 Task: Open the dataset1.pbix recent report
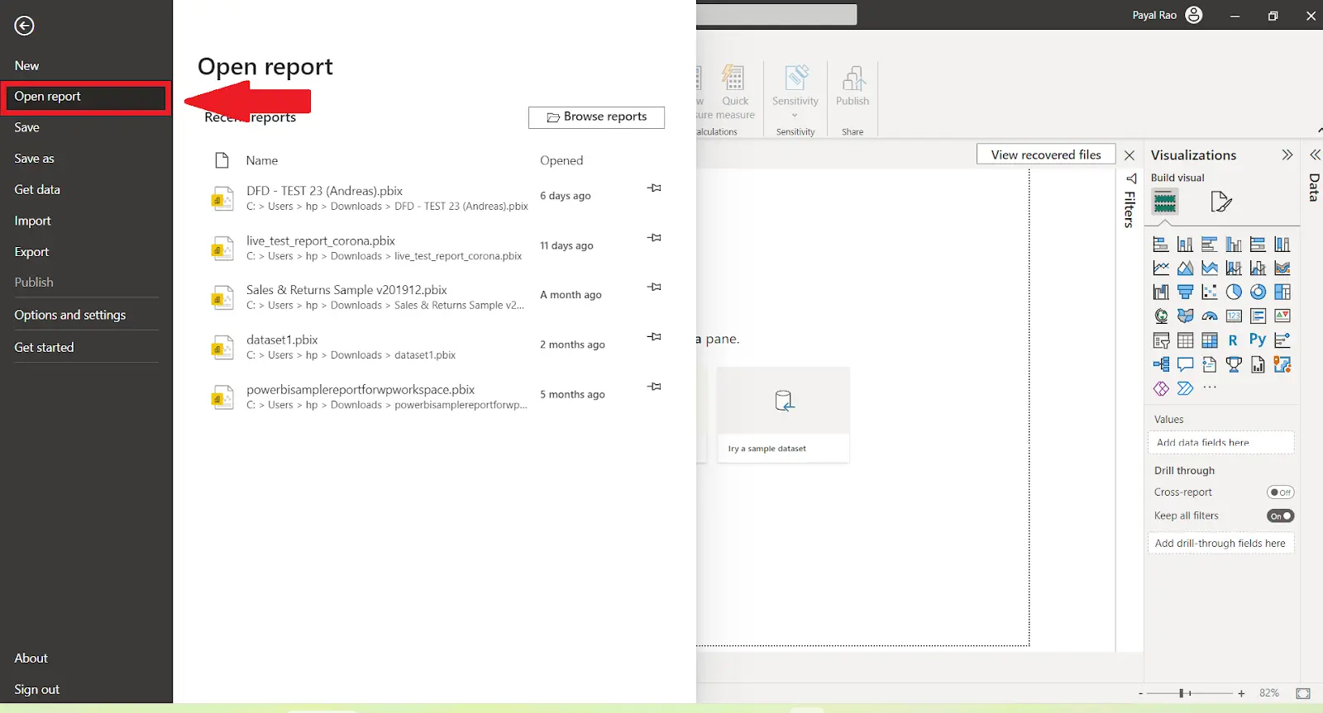pyautogui.click(x=368, y=347)
